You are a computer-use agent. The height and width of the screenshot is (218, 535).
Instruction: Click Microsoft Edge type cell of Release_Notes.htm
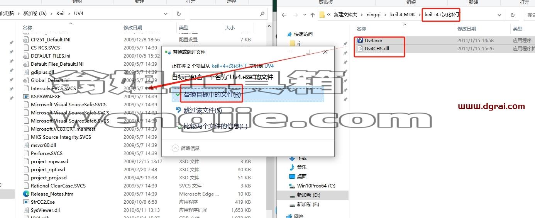199,194
